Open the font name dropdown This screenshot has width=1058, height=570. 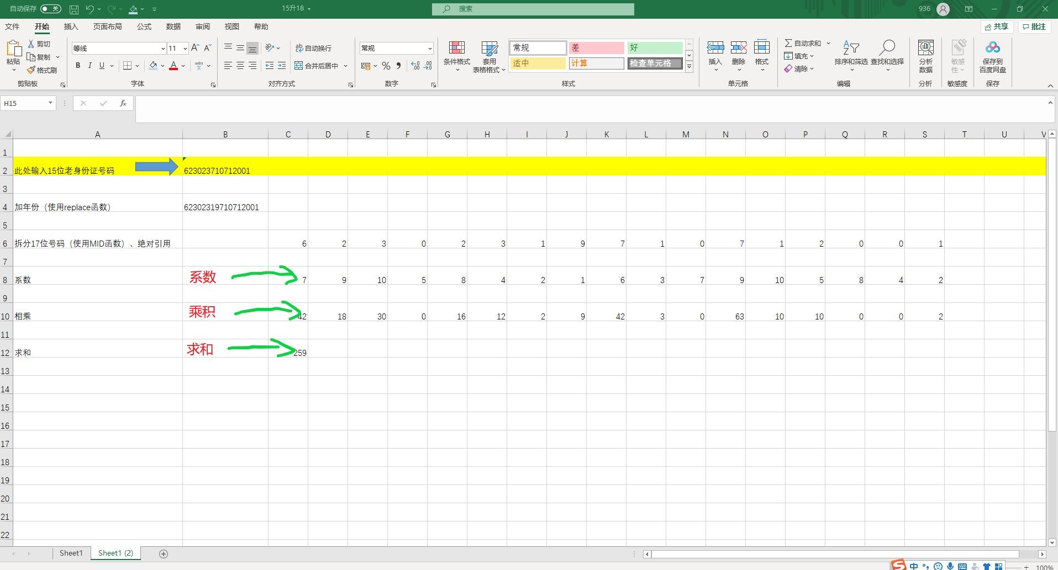click(x=162, y=49)
